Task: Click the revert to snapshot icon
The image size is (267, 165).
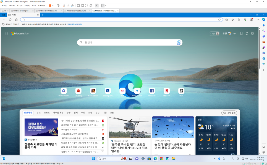Action: pyautogui.click(x=68, y=6)
